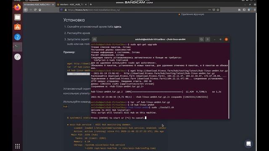Close the 'Установка ASIC Хаба' tab

click(x=53, y=5)
